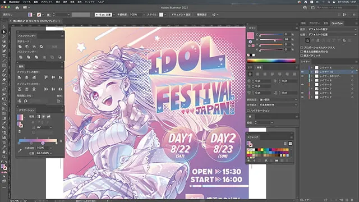The height and width of the screenshot is (202, 359).
Task: Click vertical distribute top icon in Align panel
Action: click(20, 89)
